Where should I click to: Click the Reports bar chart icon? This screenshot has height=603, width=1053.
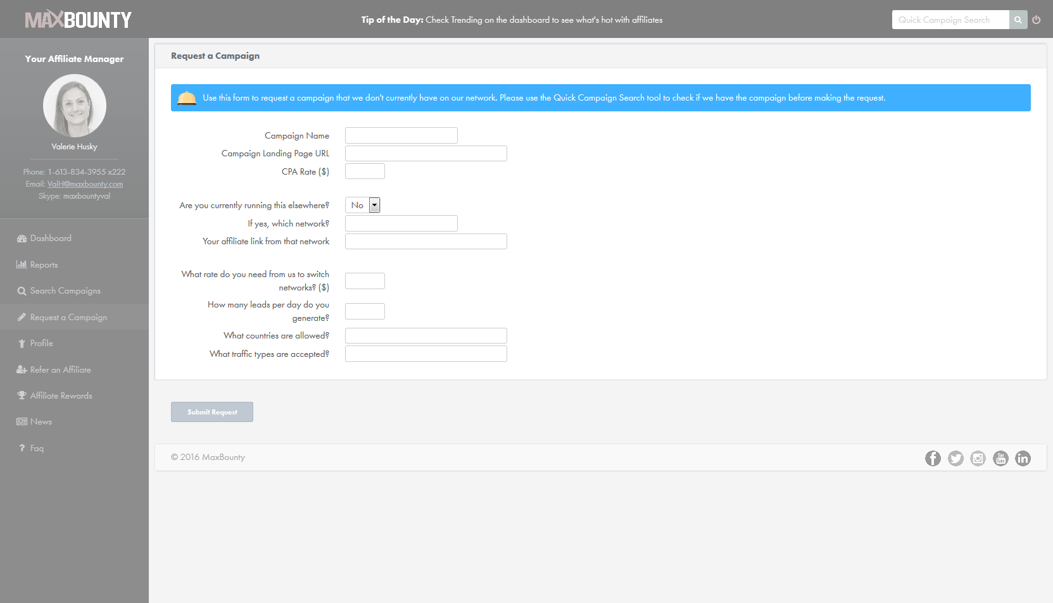coord(22,264)
